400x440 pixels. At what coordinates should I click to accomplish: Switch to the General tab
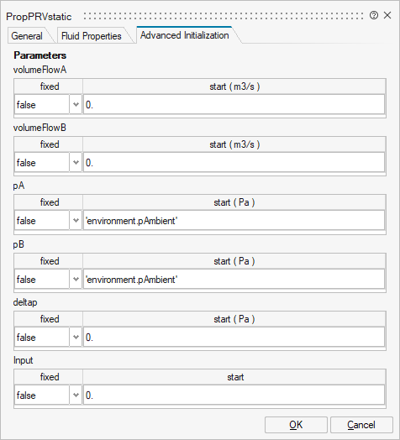[27, 36]
